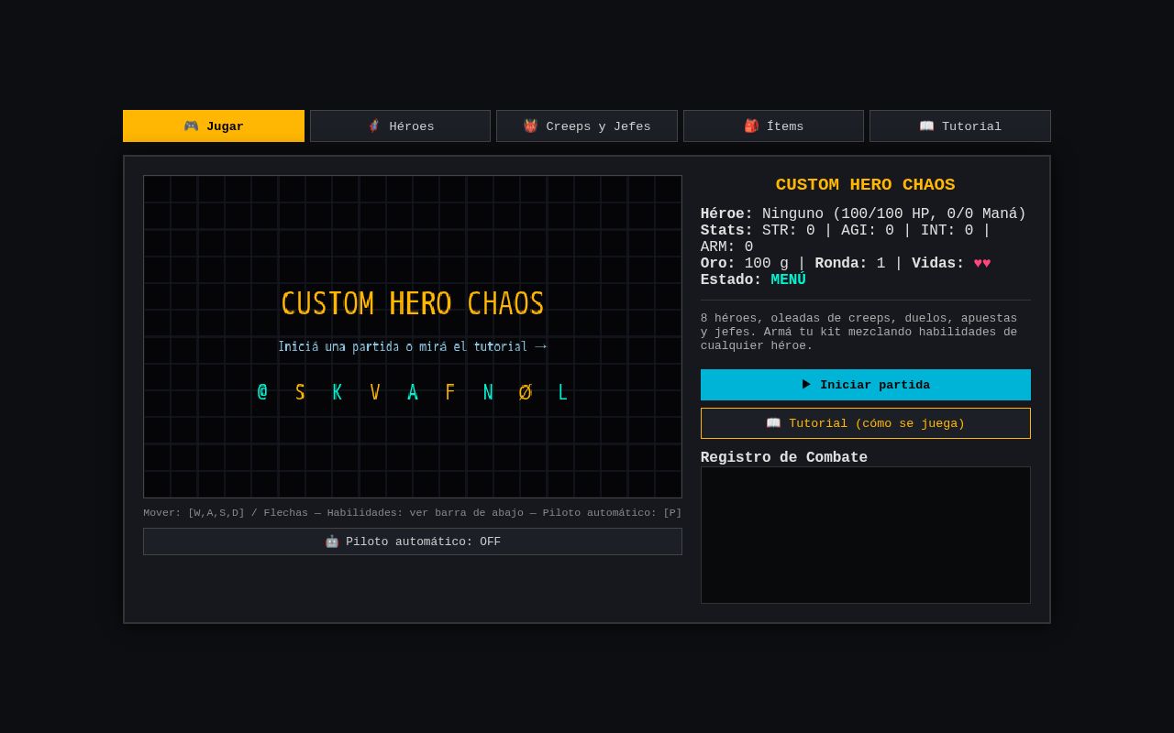1174x733 pixels.
Task: Click the ogre mask icon on Creeps tab
Action: pyautogui.click(x=530, y=126)
